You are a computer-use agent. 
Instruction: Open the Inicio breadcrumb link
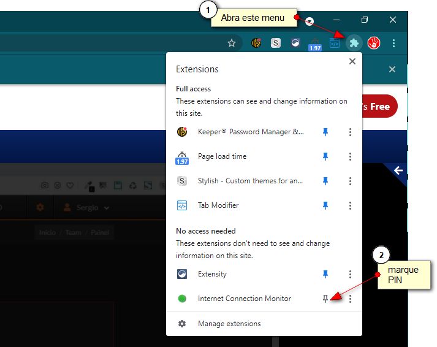[47, 232]
